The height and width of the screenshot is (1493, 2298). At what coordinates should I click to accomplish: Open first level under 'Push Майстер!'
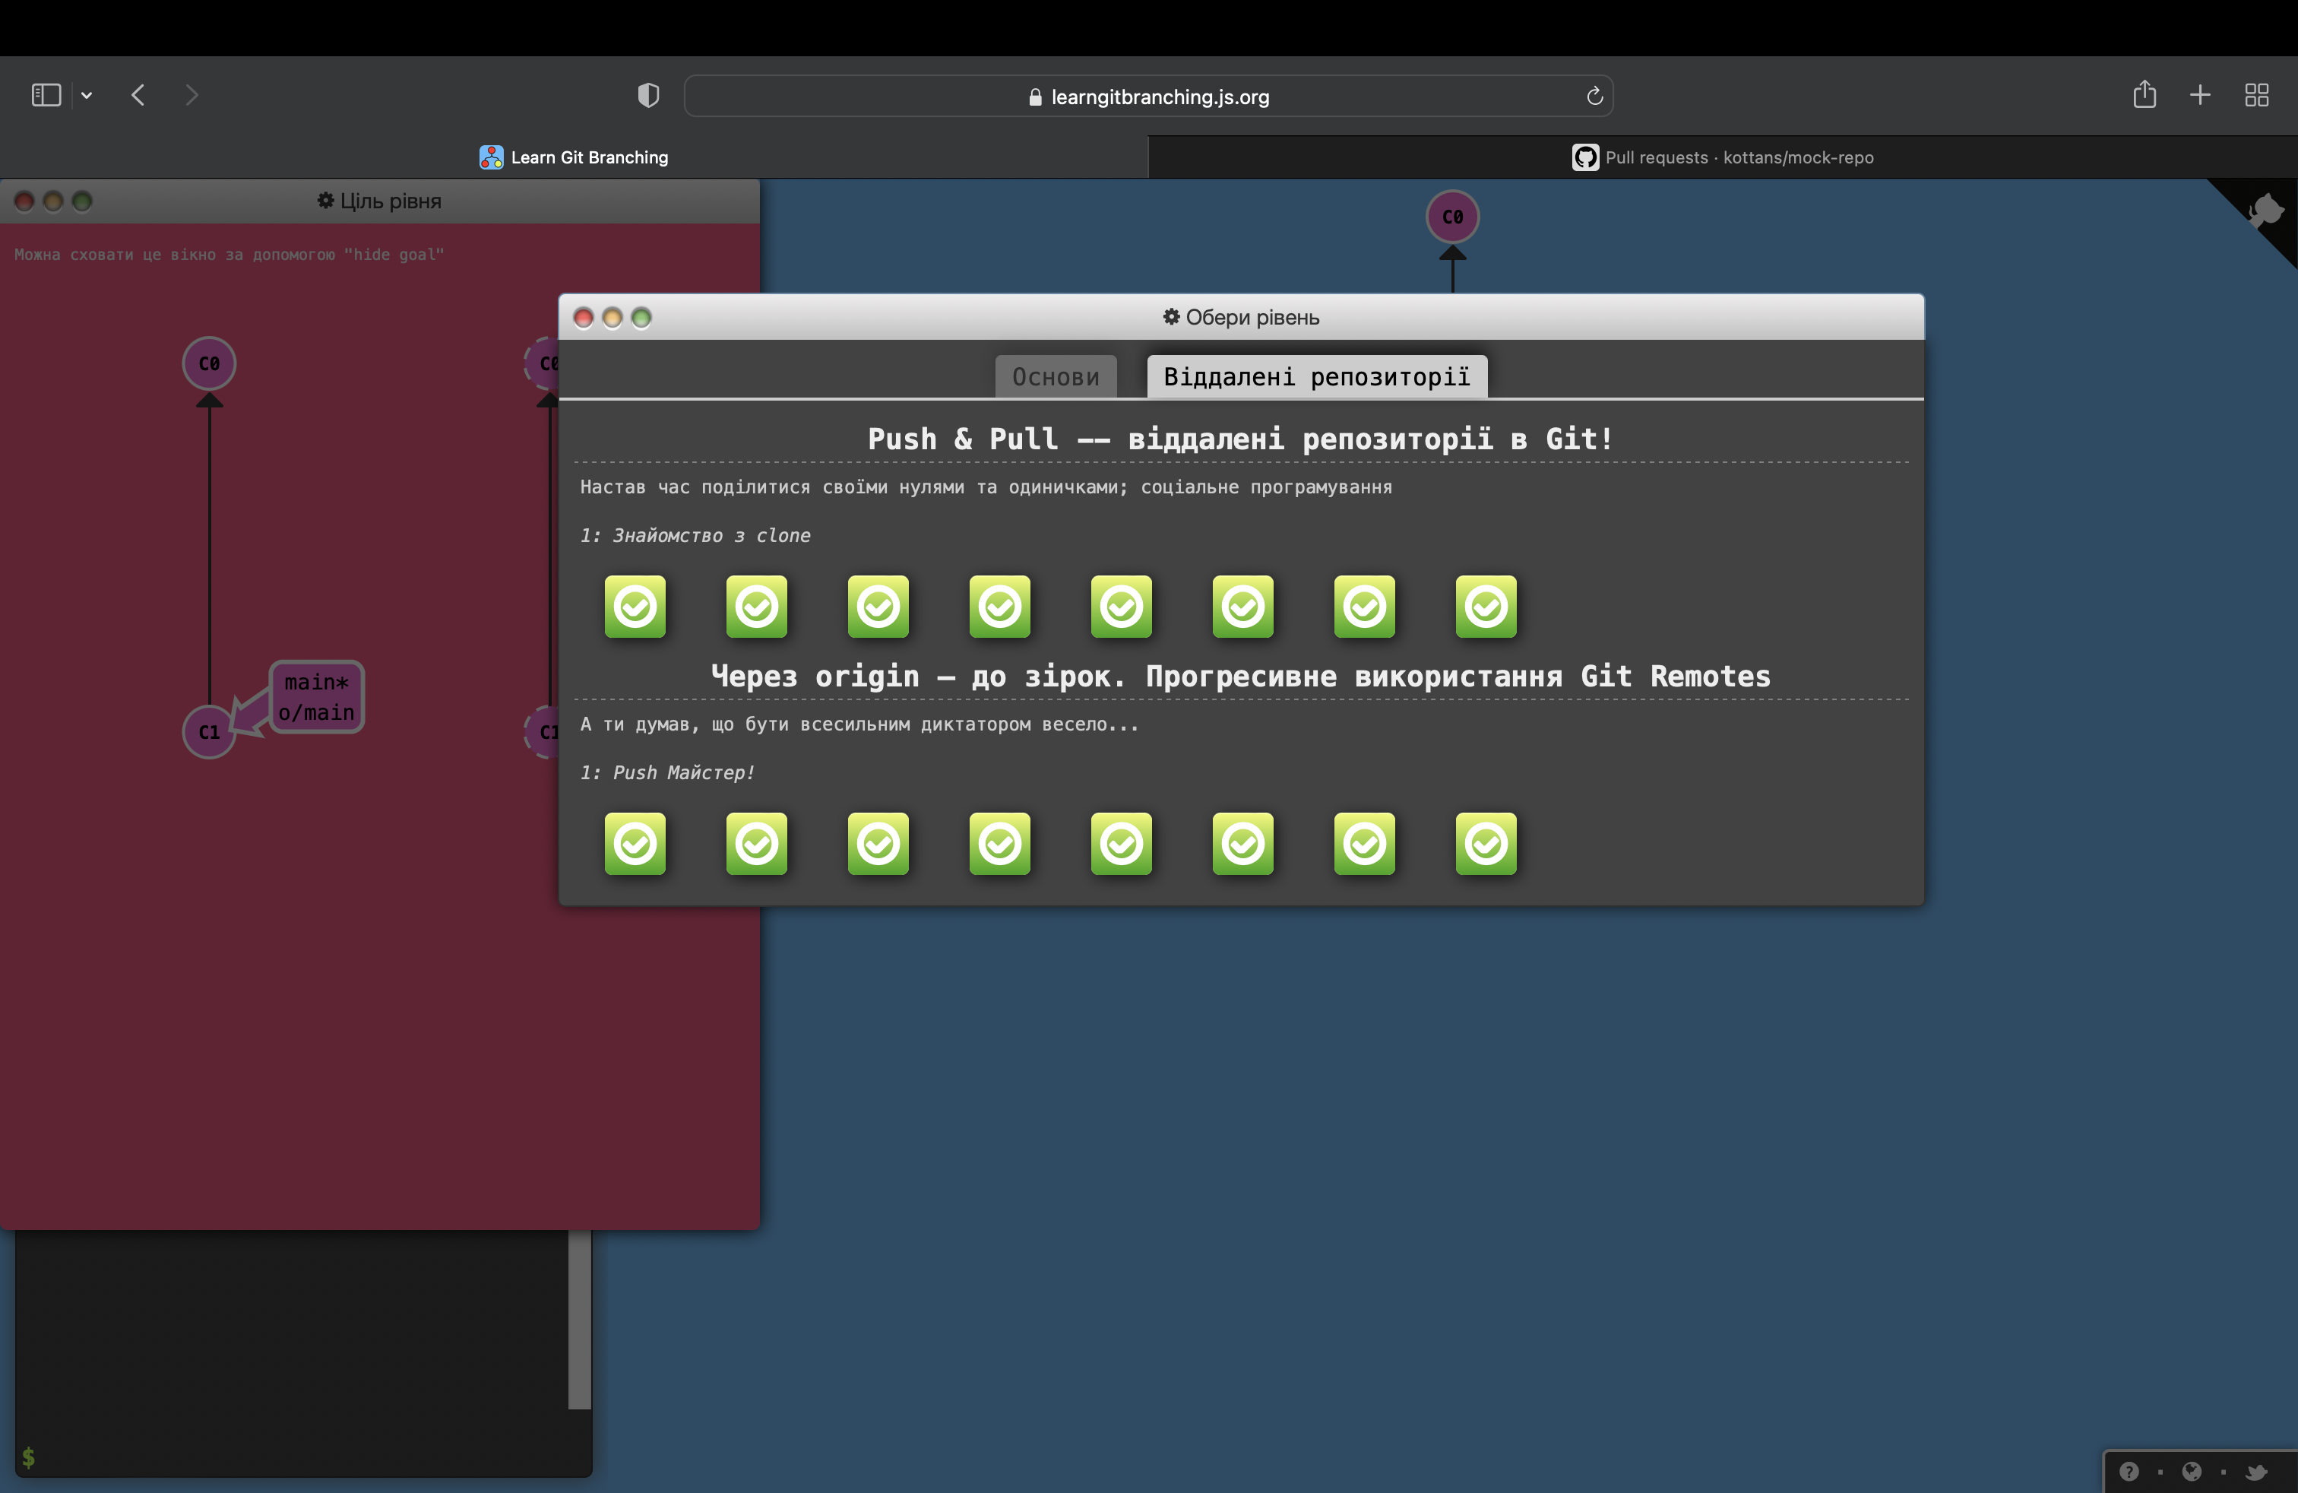click(635, 844)
